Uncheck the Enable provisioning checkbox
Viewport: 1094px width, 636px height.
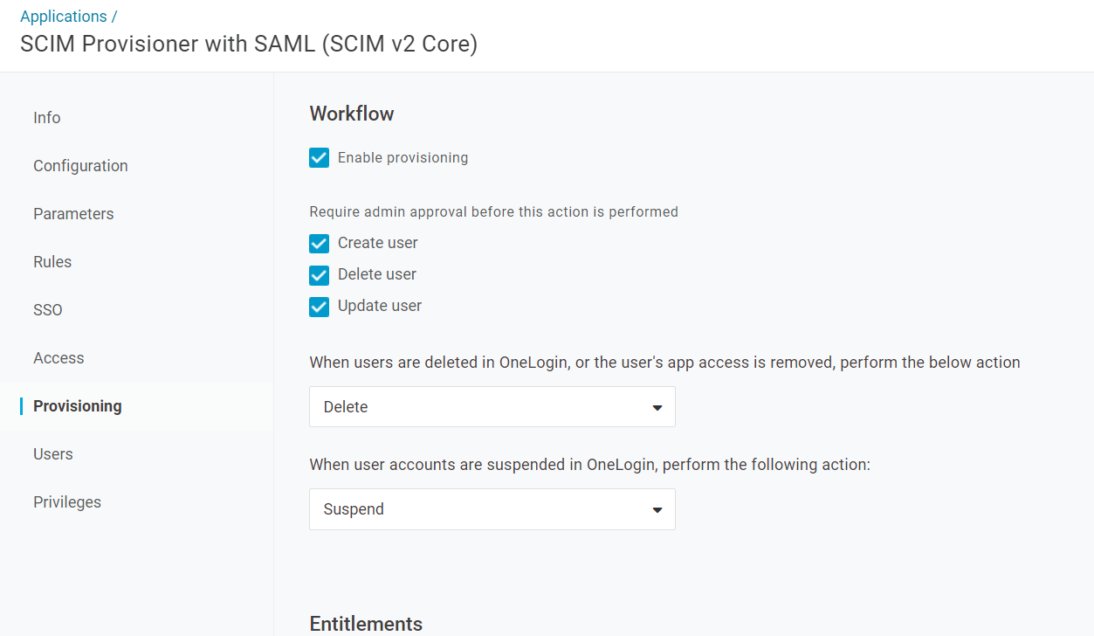click(x=320, y=158)
